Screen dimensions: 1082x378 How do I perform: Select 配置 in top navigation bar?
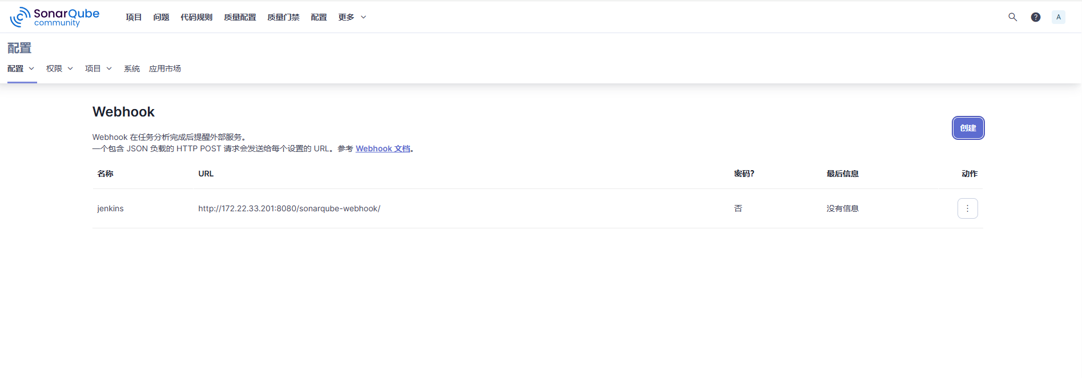click(319, 17)
